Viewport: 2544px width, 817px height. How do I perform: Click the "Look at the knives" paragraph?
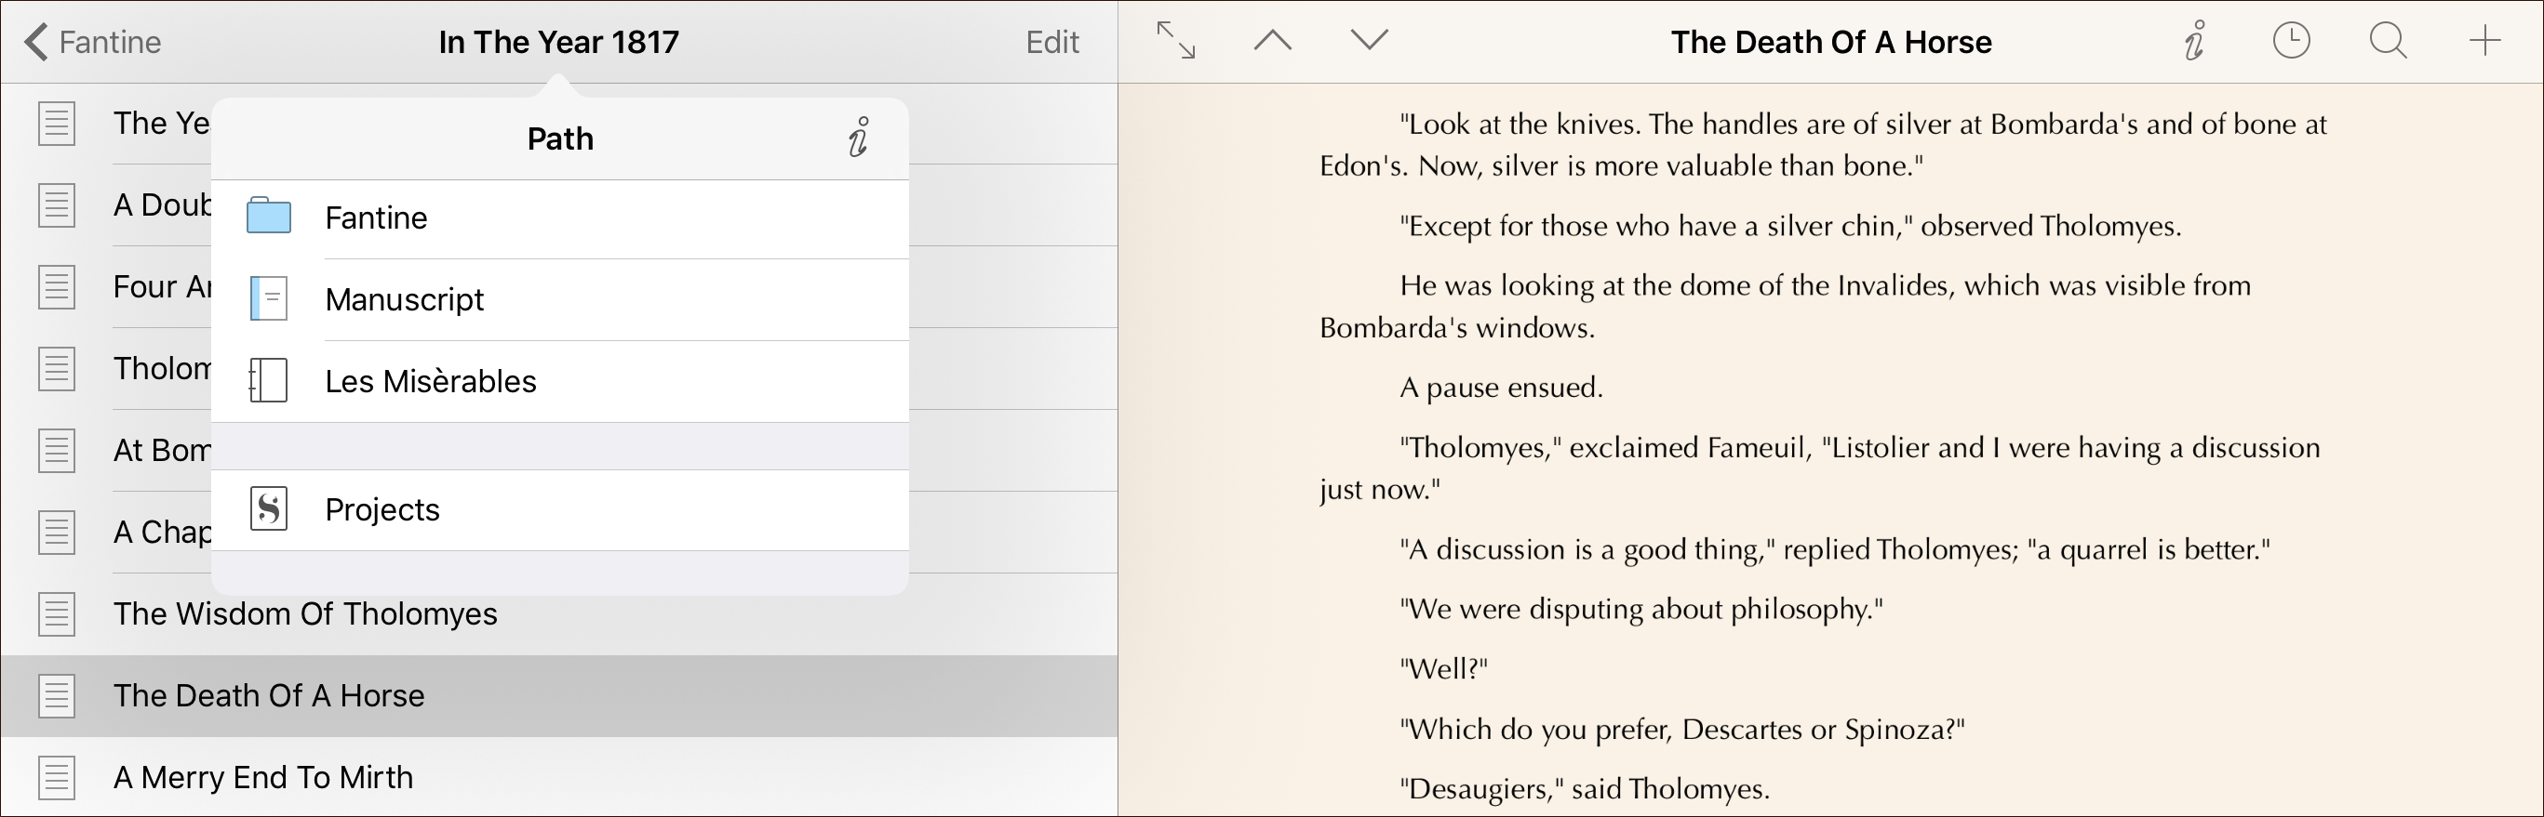(1823, 145)
